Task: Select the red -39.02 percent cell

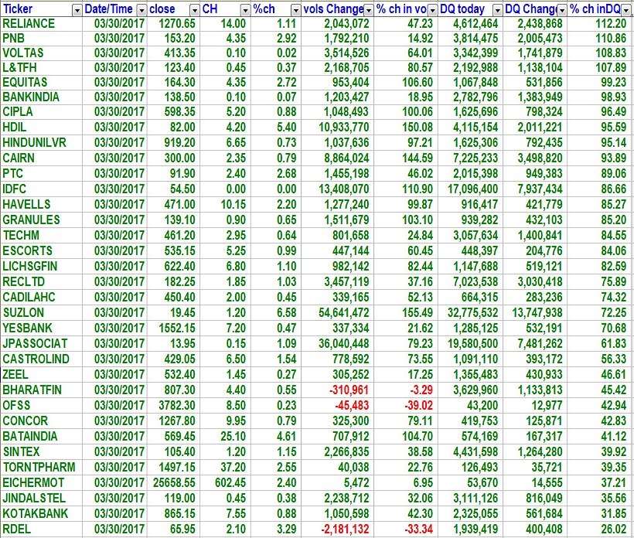Action: click(x=406, y=405)
